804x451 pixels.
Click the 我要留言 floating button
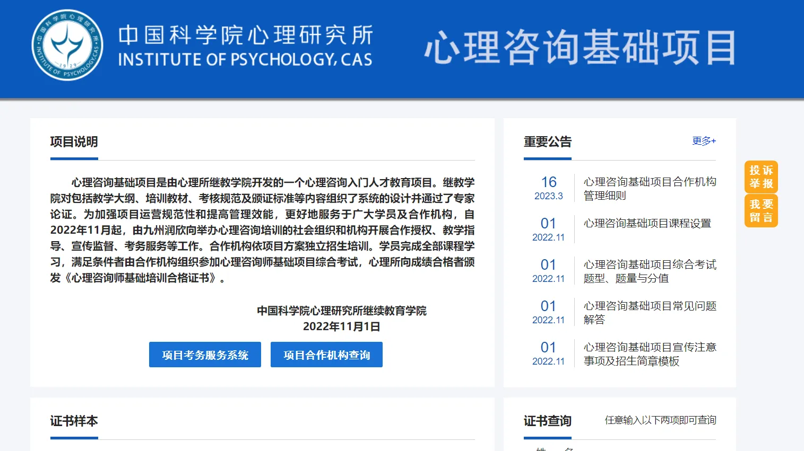pos(761,211)
